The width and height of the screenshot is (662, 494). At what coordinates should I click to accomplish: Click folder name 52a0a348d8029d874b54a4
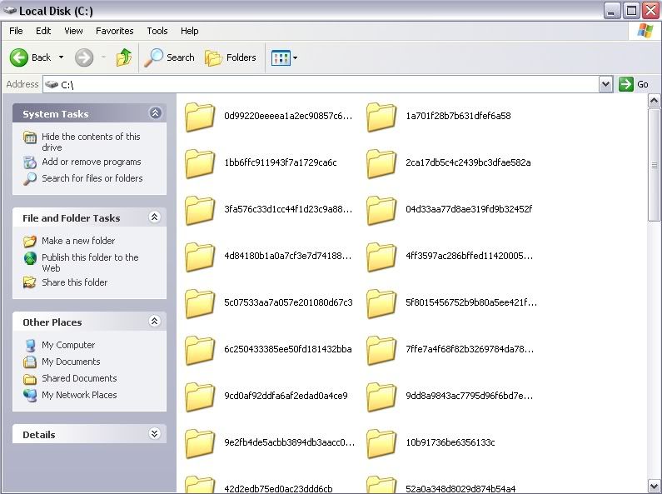tap(460, 489)
